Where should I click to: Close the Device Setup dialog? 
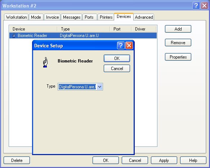pos(129,46)
